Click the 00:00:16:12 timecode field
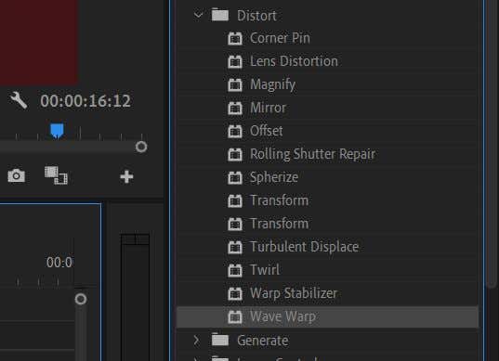 coord(85,101)
